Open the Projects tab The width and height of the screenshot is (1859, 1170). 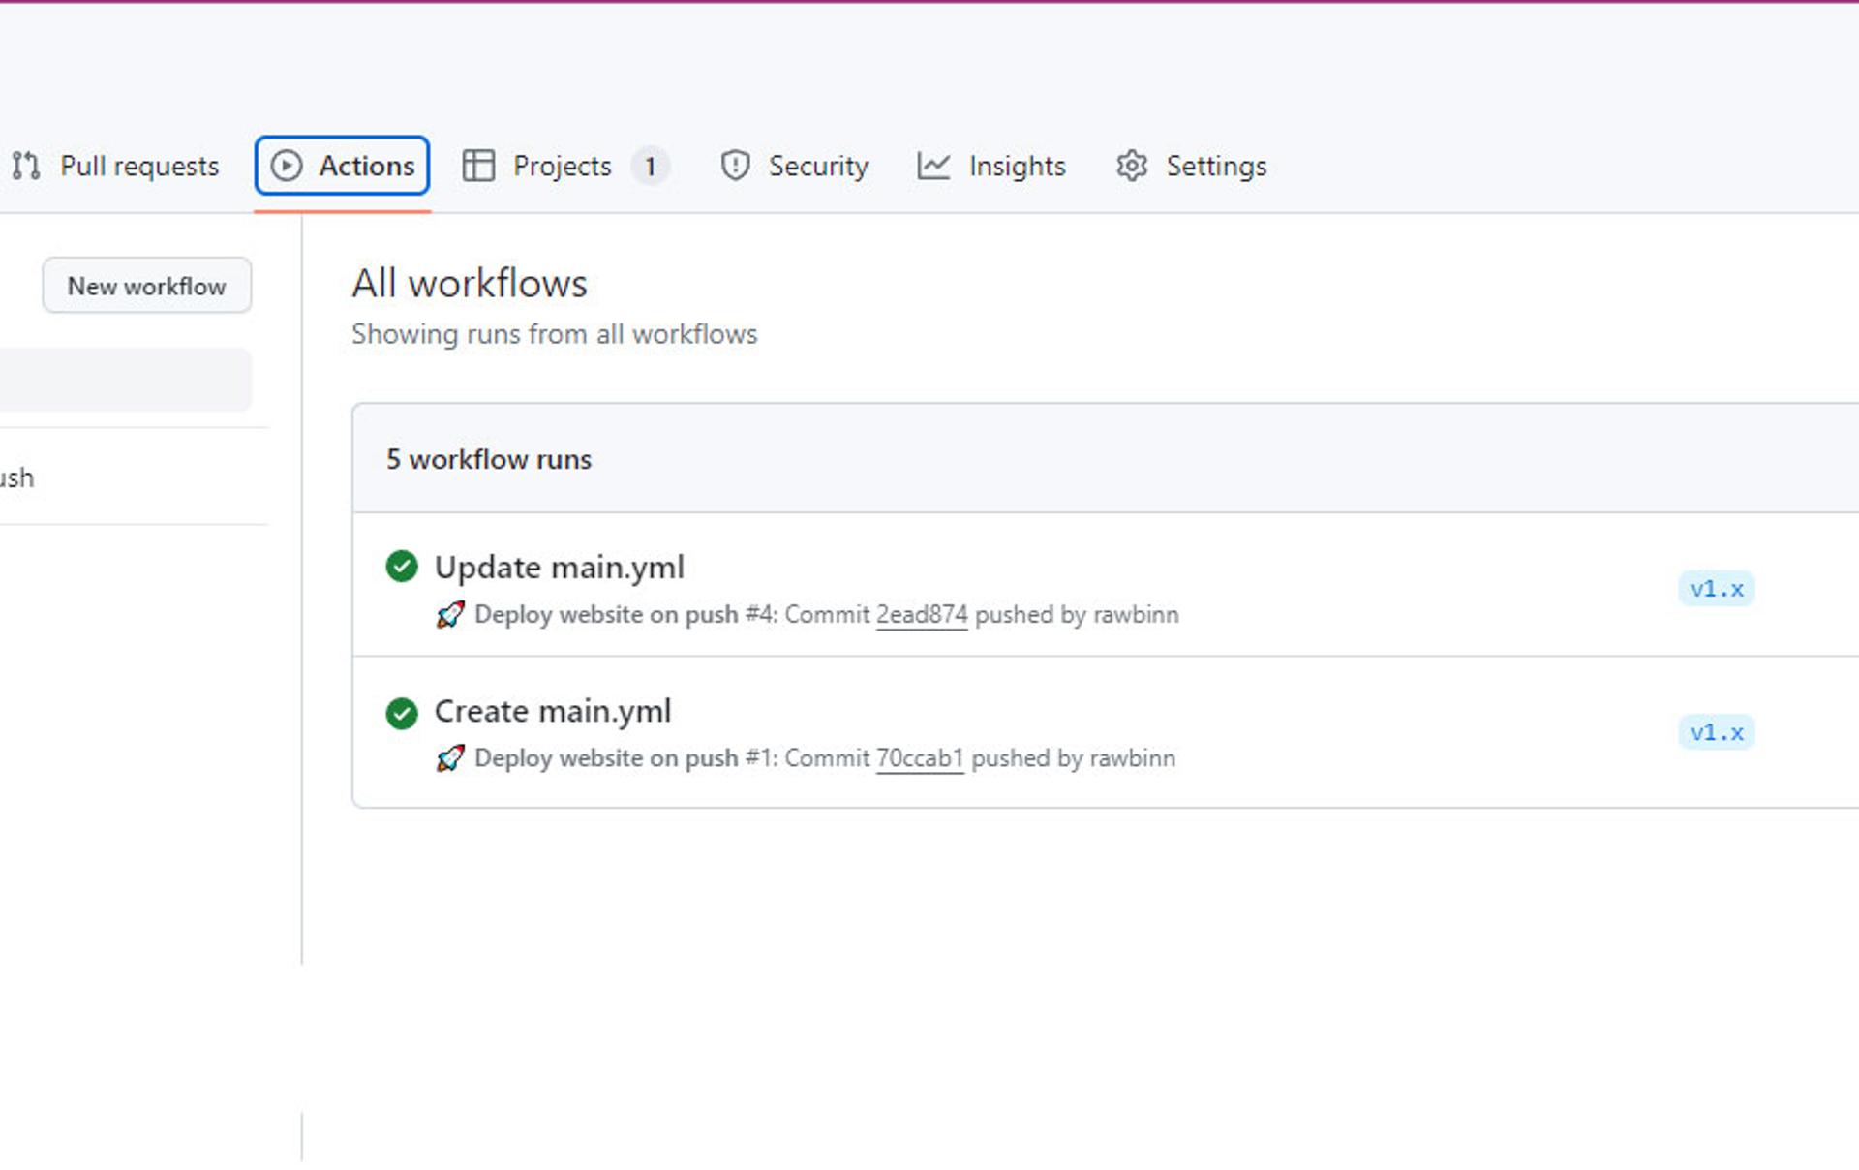[565, 166]
